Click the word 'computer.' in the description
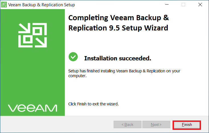209x133 pixels. click(x=77, y=76)
